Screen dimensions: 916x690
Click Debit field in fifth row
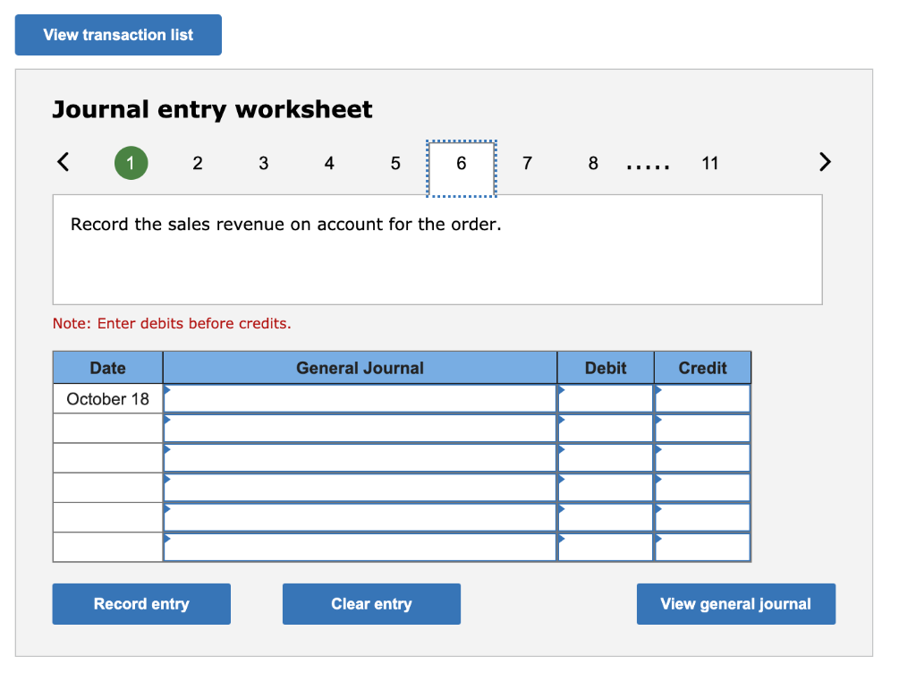coord(606,517)
